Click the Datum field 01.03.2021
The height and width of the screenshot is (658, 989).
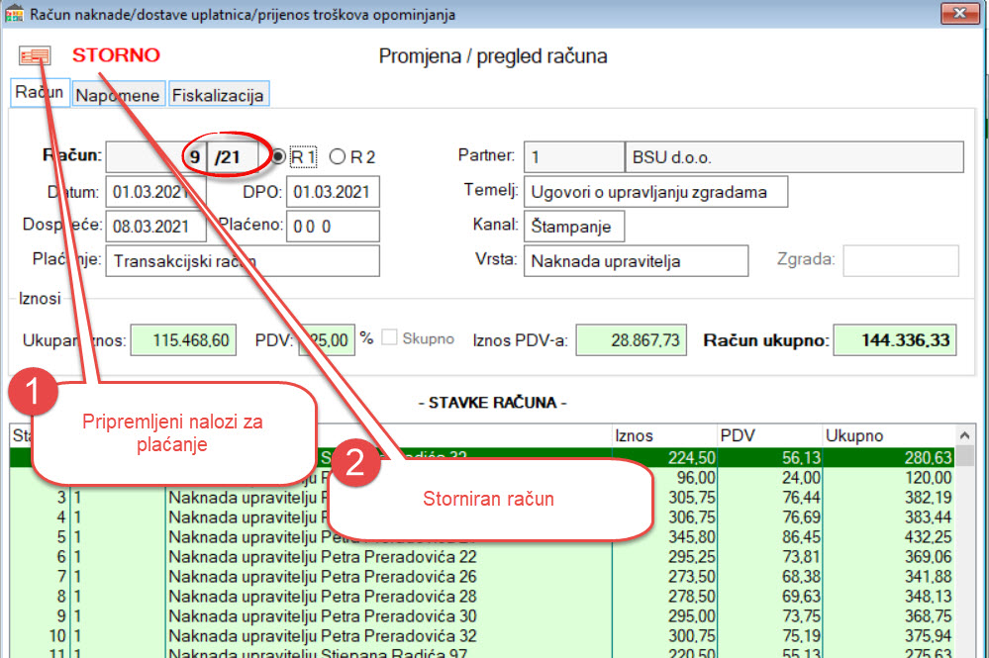155,192
